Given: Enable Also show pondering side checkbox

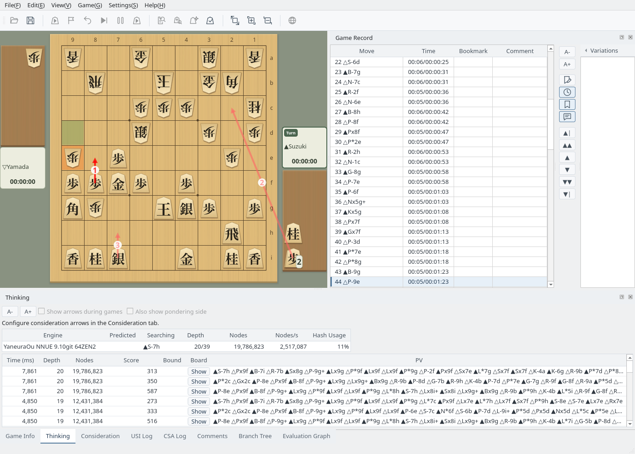Looking at the screenshot, I should tap(130, 311).
